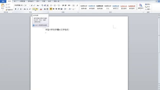Image resolution: width=160 pixels, height=90 pixels.
Task: Apply Character Border to text
Action: [47, 5]
